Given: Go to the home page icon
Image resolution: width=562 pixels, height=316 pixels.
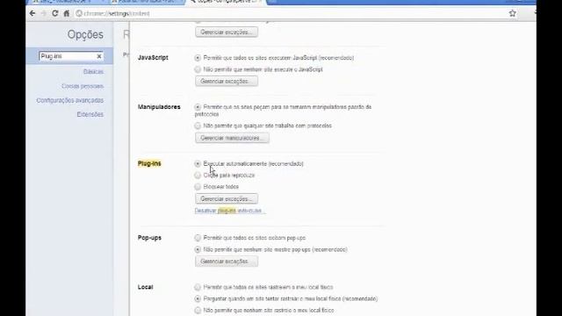Looking at the screenshot, I should point(67,13).
